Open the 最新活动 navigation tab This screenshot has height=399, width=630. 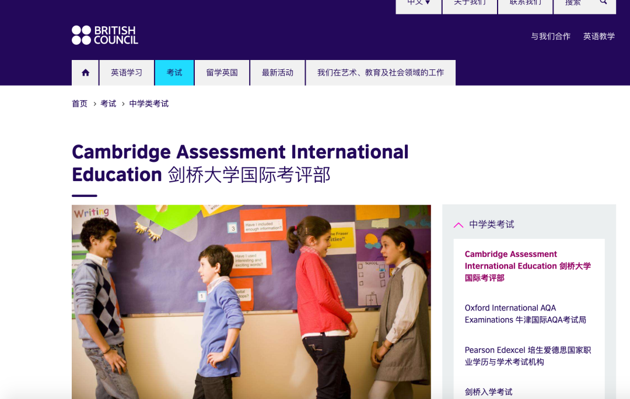(277, 73)
